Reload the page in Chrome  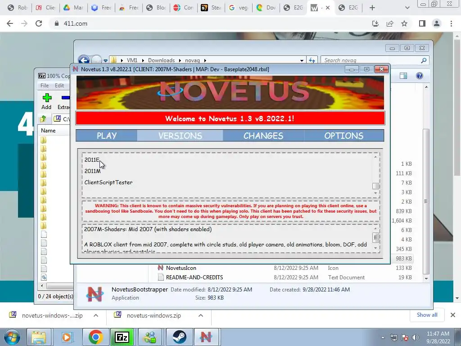pyautogui.click(x=39, y=23)
